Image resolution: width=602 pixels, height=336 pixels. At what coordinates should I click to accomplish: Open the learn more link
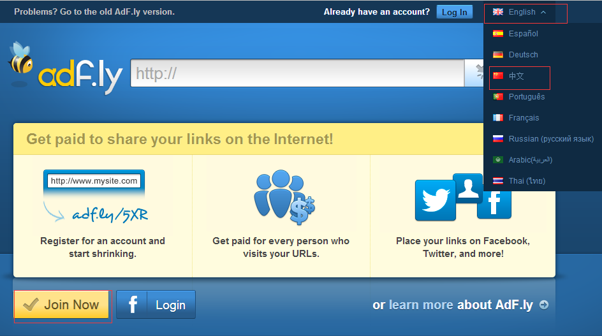(421, 305)
